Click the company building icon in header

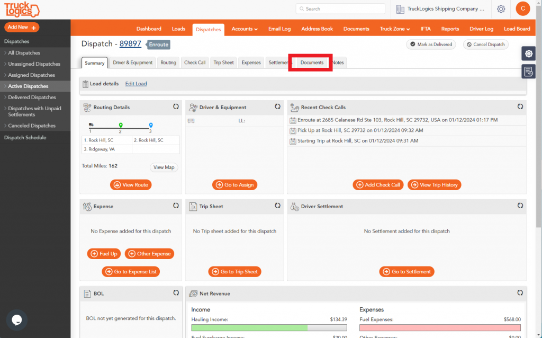pos(400,10)
